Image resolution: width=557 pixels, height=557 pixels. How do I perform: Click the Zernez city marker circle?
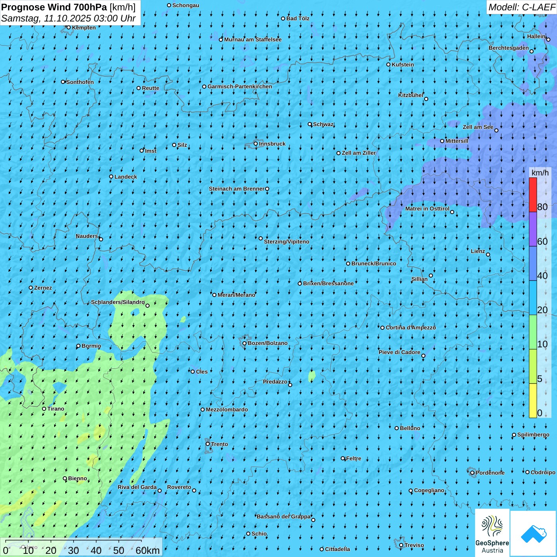click(31, 288)
